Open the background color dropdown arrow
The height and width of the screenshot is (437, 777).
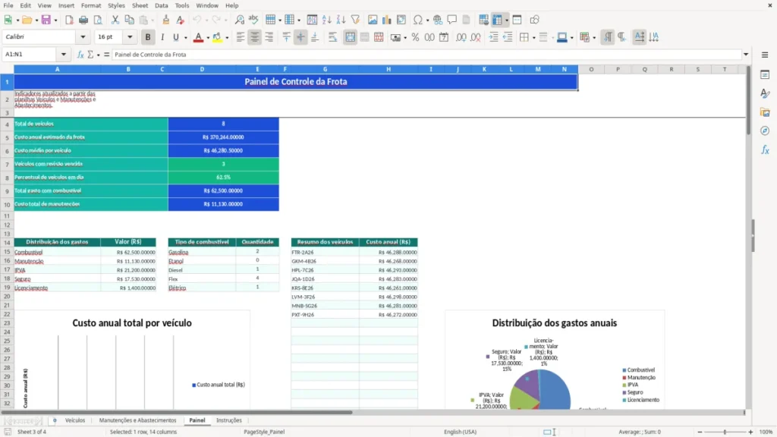click(227, 38)
